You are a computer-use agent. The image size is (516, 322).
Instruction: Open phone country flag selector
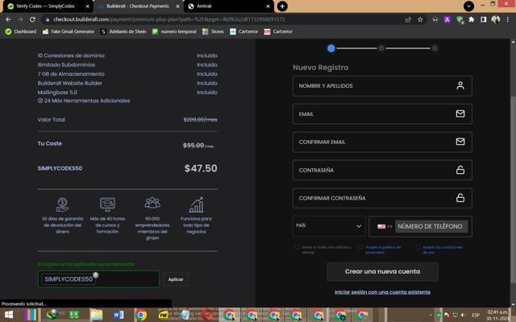pos(385,226)
